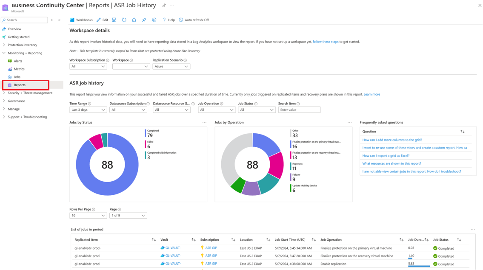Click the smiley feedback icon
The height and width of the screenshot is (270, 483).
[154, 20]
